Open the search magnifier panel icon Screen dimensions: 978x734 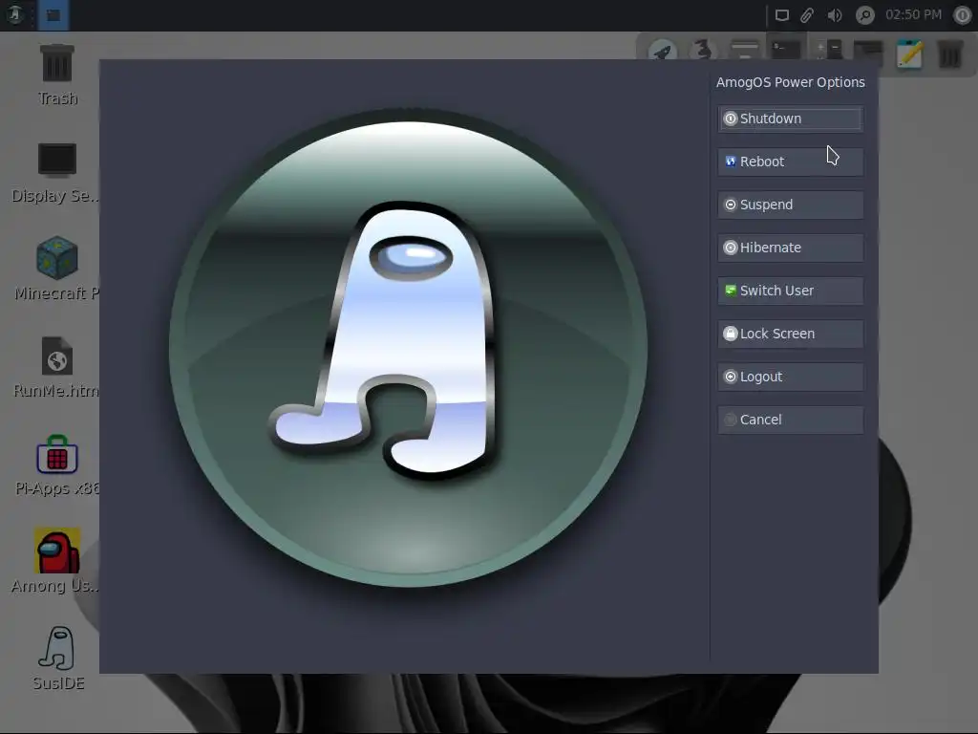(x=864, y=15)
